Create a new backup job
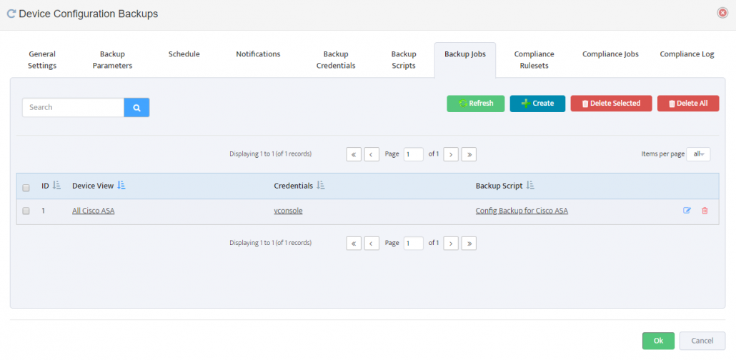This screenshot has height=360, width=736. pos(537,104)
